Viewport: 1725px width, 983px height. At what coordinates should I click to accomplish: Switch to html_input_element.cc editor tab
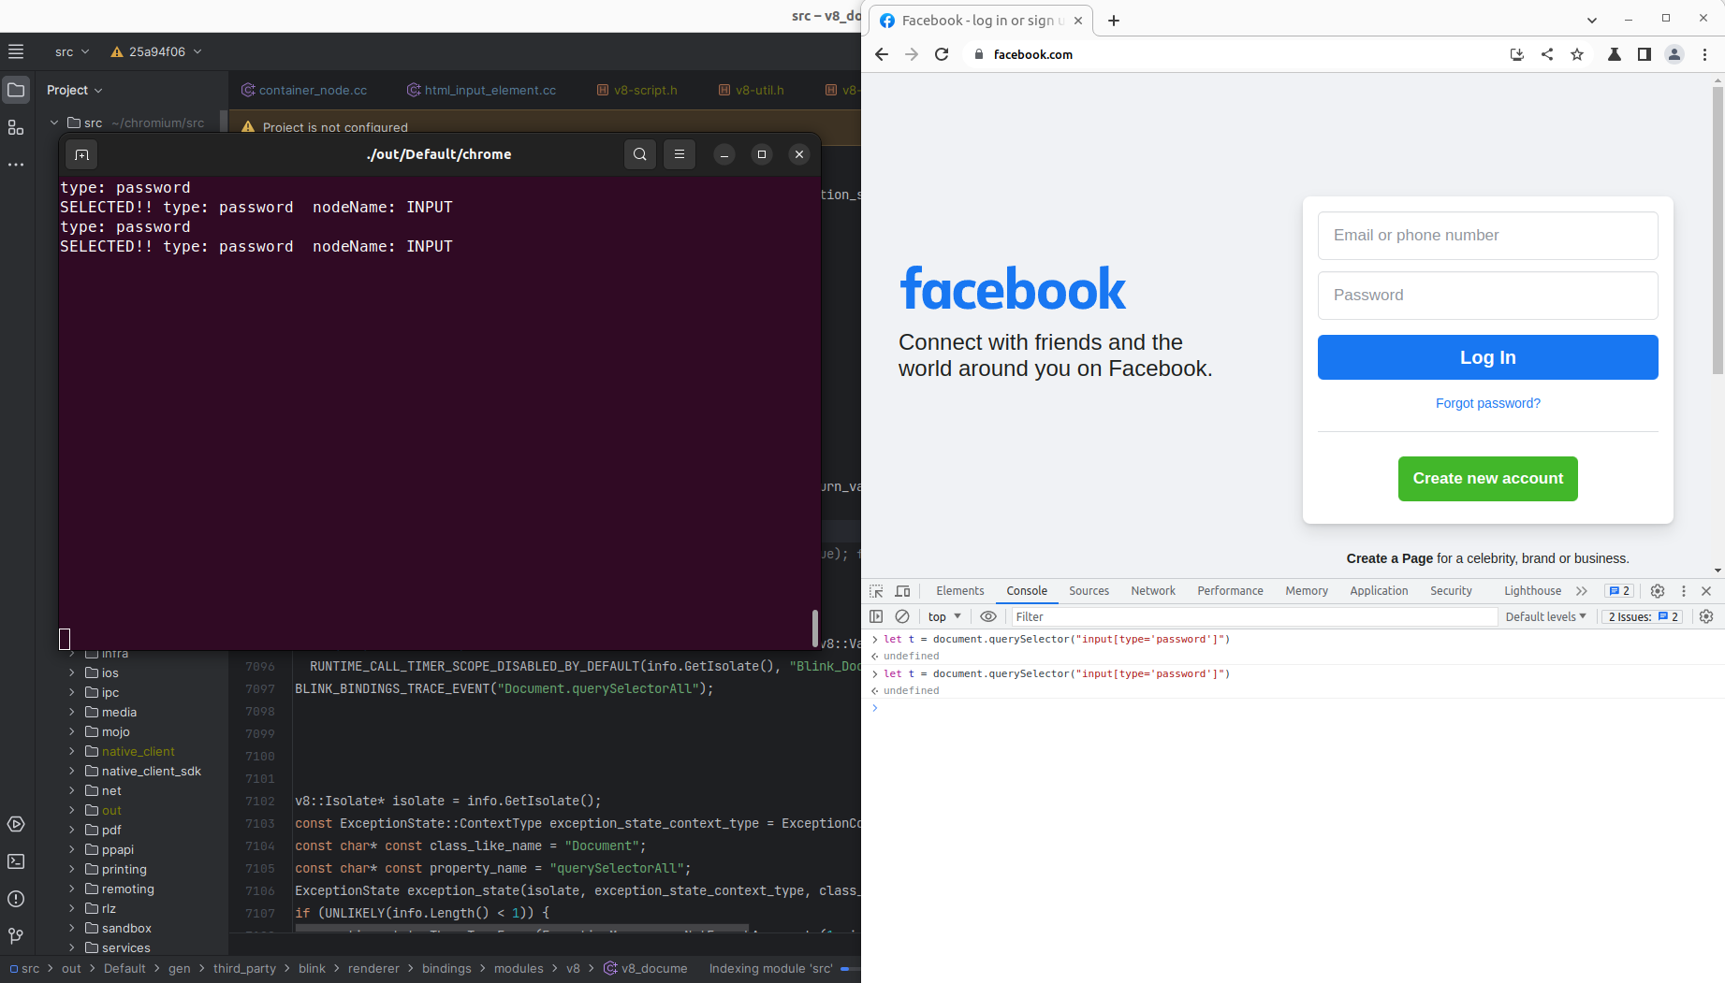481,90
